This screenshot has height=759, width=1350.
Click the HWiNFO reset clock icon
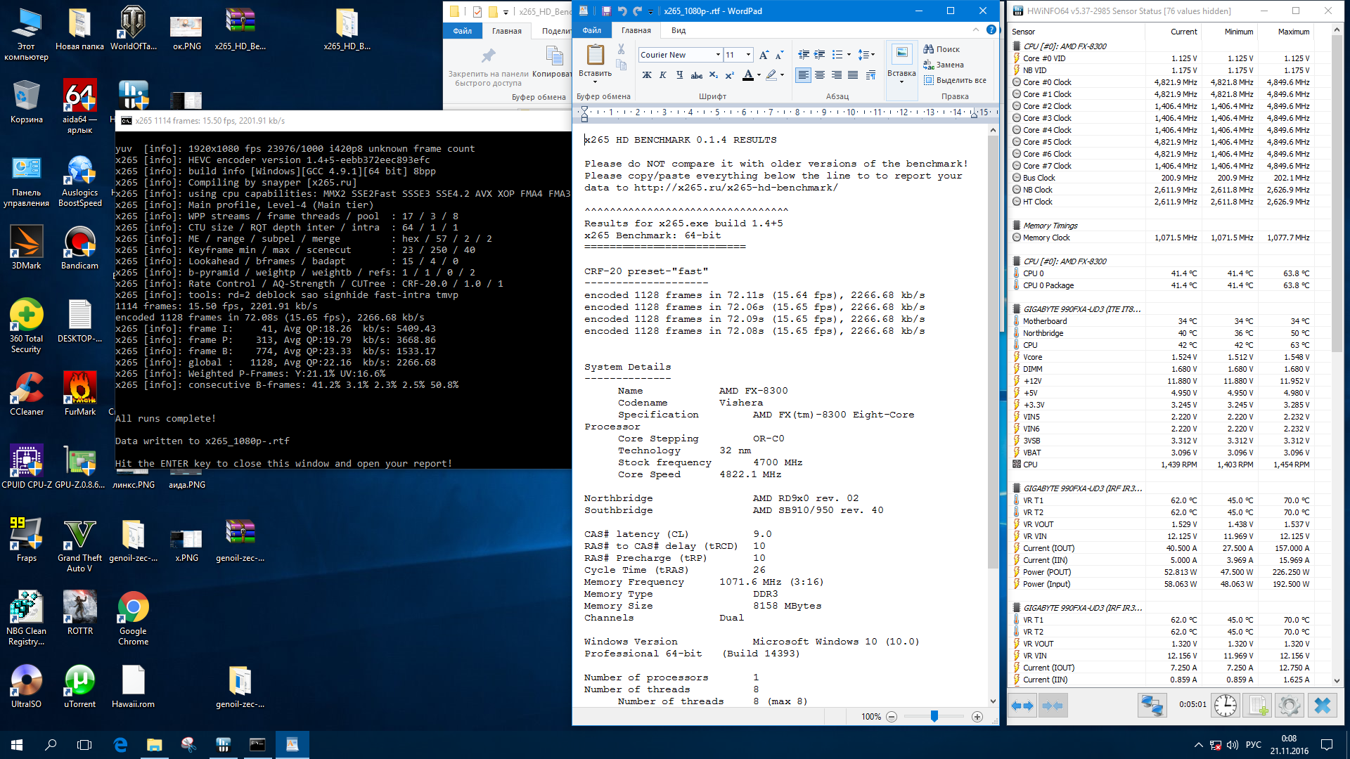tap(1225, 706)
